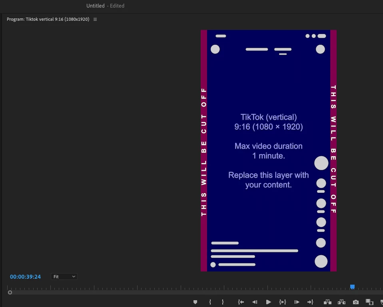Export frame with camera icon
Image resolution: width=383 pixels, height=307 pixels.
pyautogui.click(x=356, y=302)
